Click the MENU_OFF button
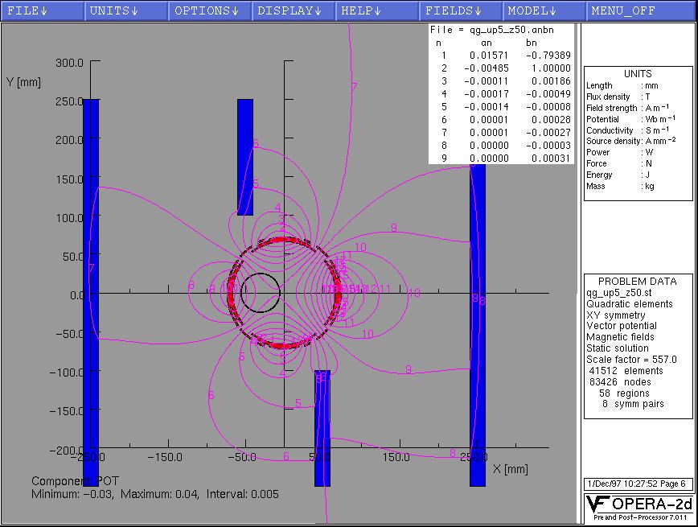 (x=641, y=10)
